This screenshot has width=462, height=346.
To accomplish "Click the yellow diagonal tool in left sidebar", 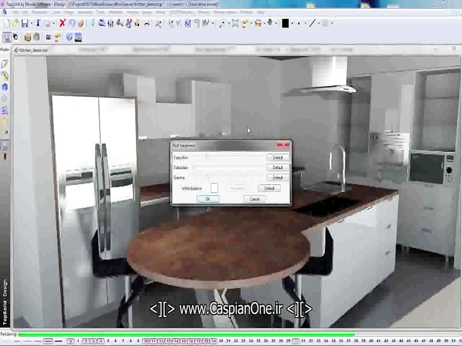I will (x=5, y=76).
